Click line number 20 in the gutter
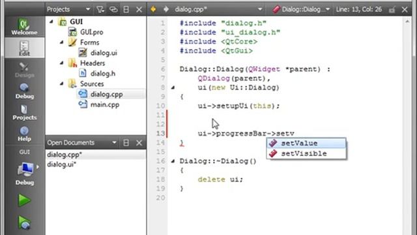Screen dimensions: 417x235 [x=160, y=198]
